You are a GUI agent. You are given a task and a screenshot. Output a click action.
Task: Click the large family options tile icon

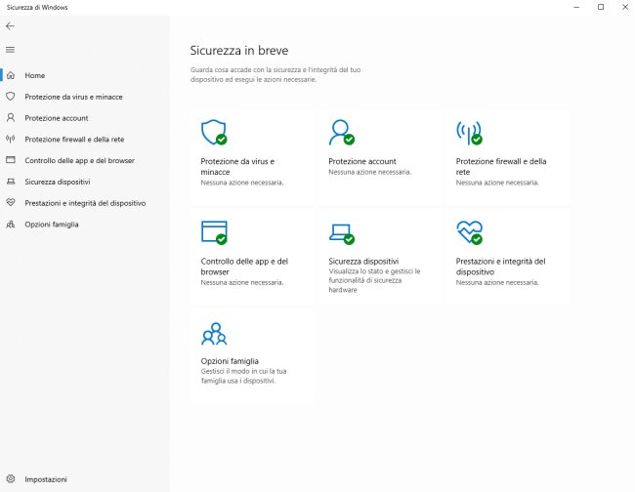[214, 334]
